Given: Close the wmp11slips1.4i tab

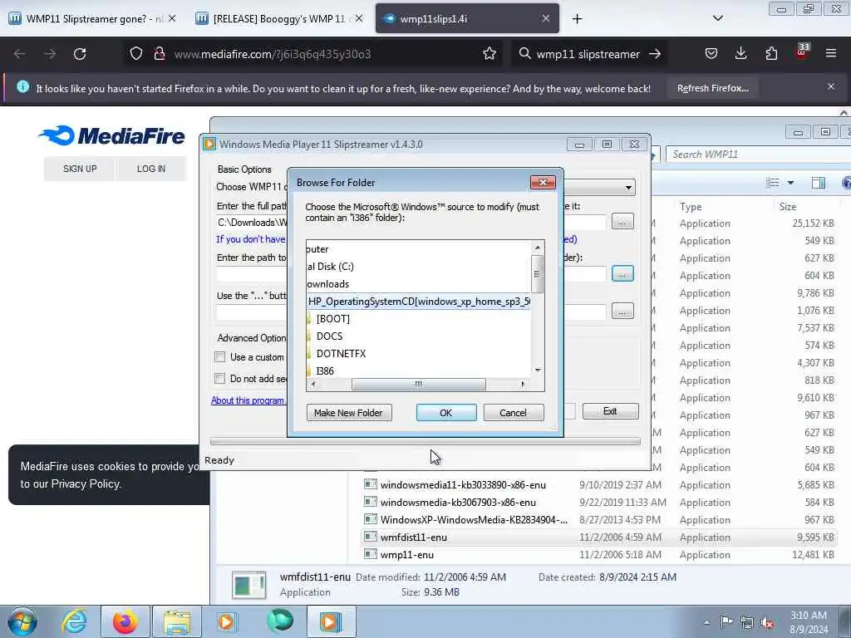Looking at the screenshot, I should click(545, 19).
